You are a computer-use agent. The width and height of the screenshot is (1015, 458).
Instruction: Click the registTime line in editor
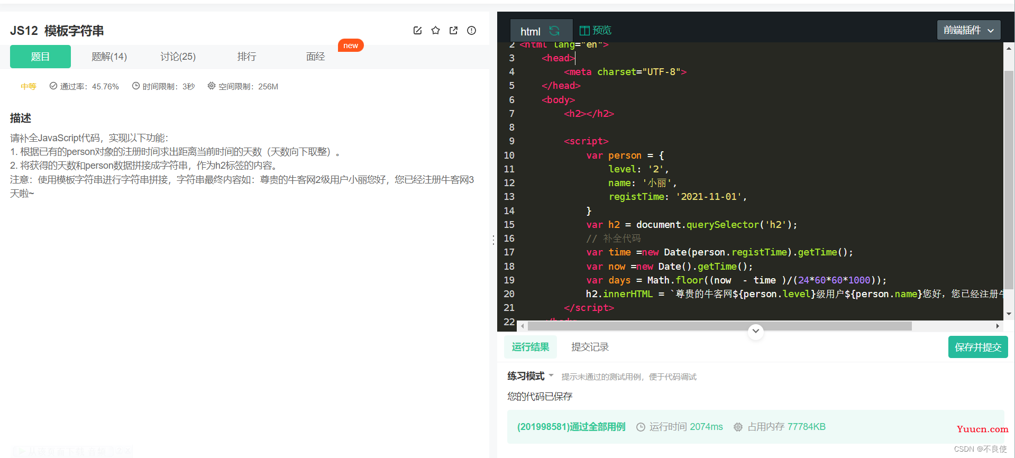pyautogui.click(x=678, y=197)
